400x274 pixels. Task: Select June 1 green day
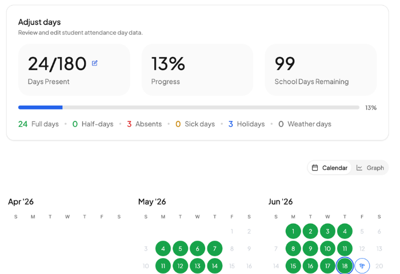(x=293, y=231)
